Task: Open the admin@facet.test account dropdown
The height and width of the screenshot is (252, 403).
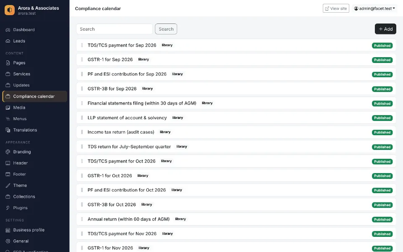Action: pos(374,8)
